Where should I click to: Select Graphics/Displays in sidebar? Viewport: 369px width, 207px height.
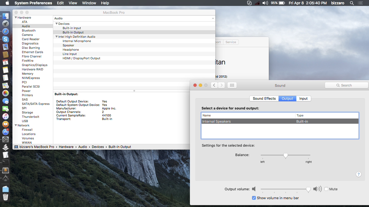(35, 65)
